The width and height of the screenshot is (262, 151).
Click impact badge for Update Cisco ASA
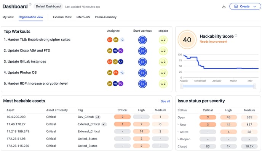tap(163, 51)
